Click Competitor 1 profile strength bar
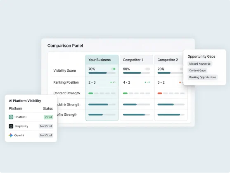Image resolution: width=230 pixels, height=173 pixels. [x=136, y=115]
